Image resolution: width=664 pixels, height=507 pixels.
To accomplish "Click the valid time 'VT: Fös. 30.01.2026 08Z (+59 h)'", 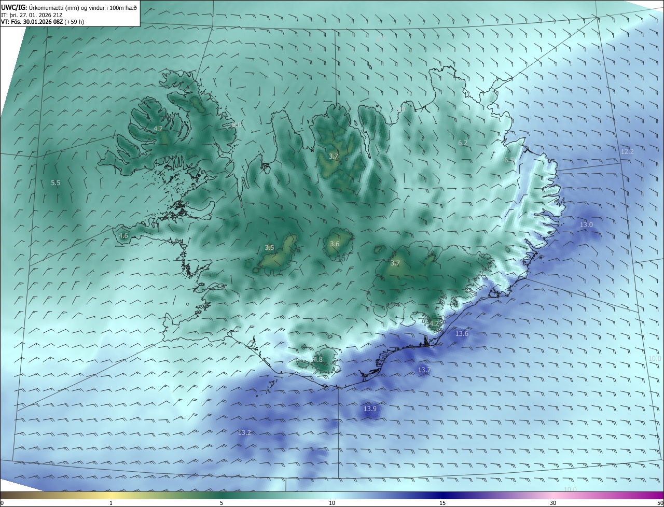I will (43, 22).
